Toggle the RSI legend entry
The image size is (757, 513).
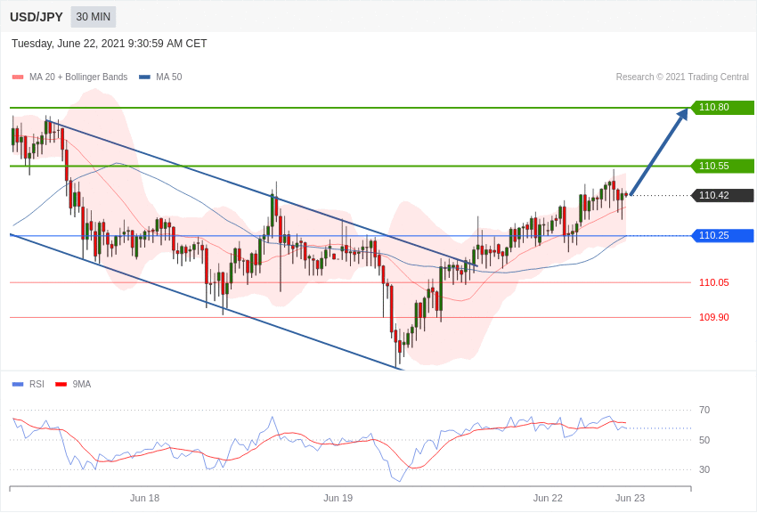[x=28, y=384]
